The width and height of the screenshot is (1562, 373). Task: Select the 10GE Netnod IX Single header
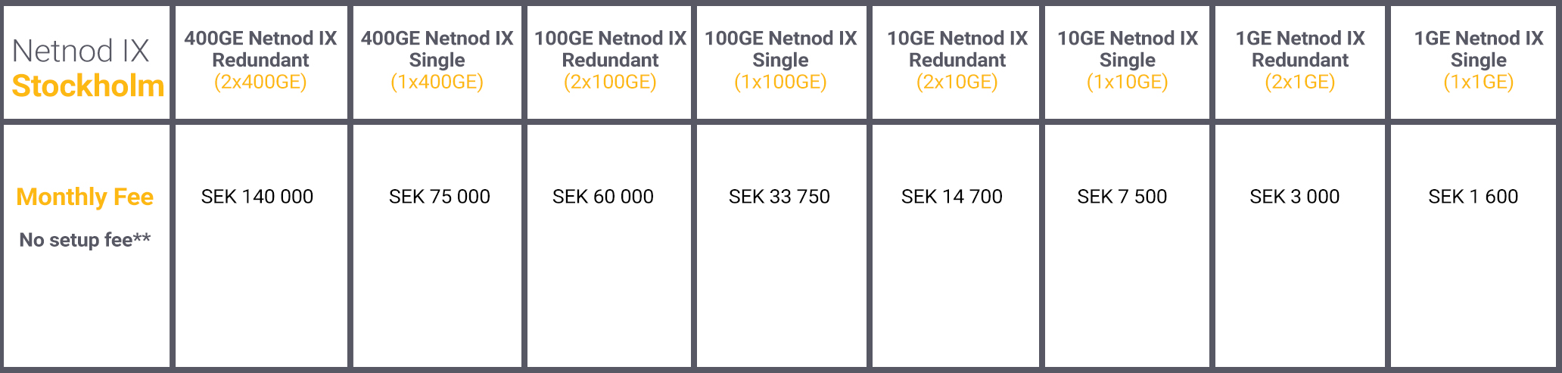coord(1127,61)
